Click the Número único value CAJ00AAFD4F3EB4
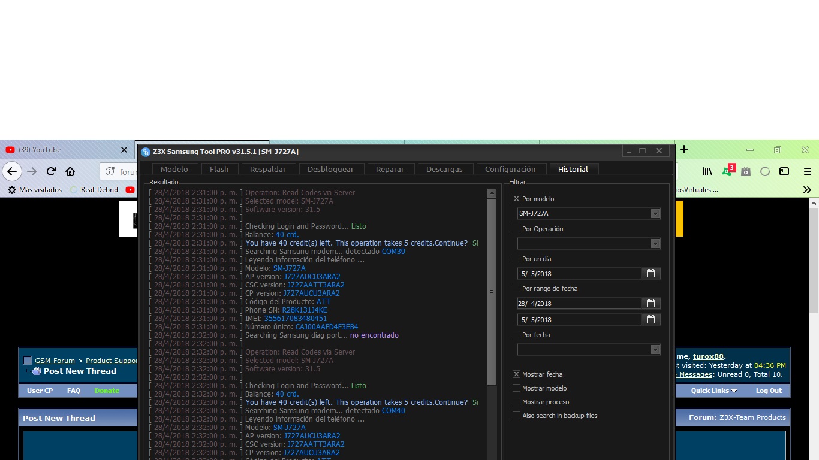 [327, 327]
